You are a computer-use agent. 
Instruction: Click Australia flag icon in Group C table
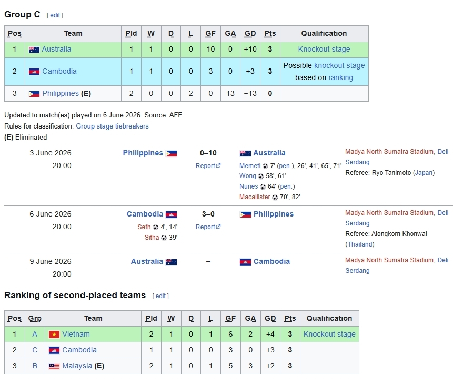coord(34,50)
